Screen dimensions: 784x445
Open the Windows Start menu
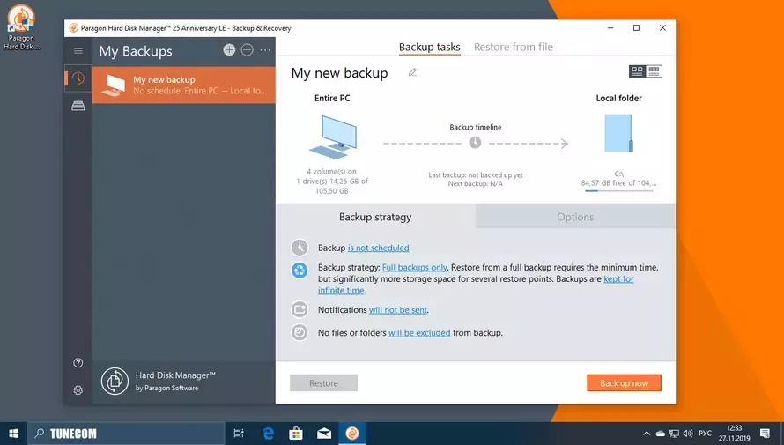point(13,433)
